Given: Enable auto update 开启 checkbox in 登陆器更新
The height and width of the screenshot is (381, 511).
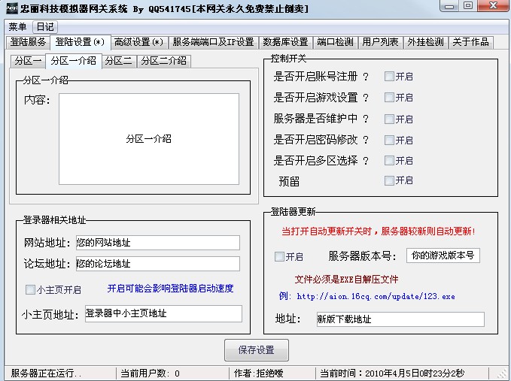Looking at the screenshot, I should 279,256.
